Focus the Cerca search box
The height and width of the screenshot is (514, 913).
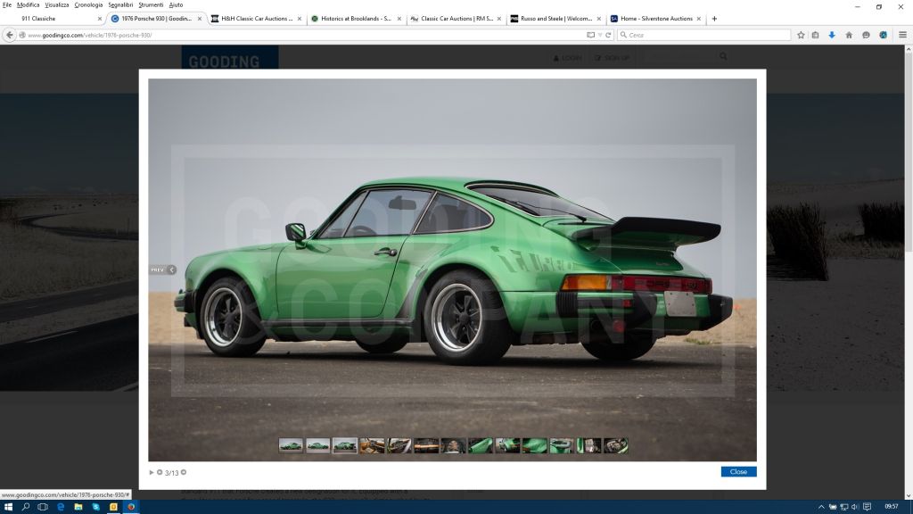[704, 35]
